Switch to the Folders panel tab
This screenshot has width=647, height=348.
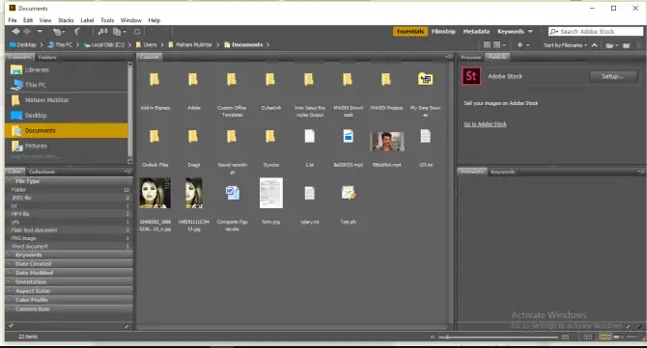tap(47, 57)
